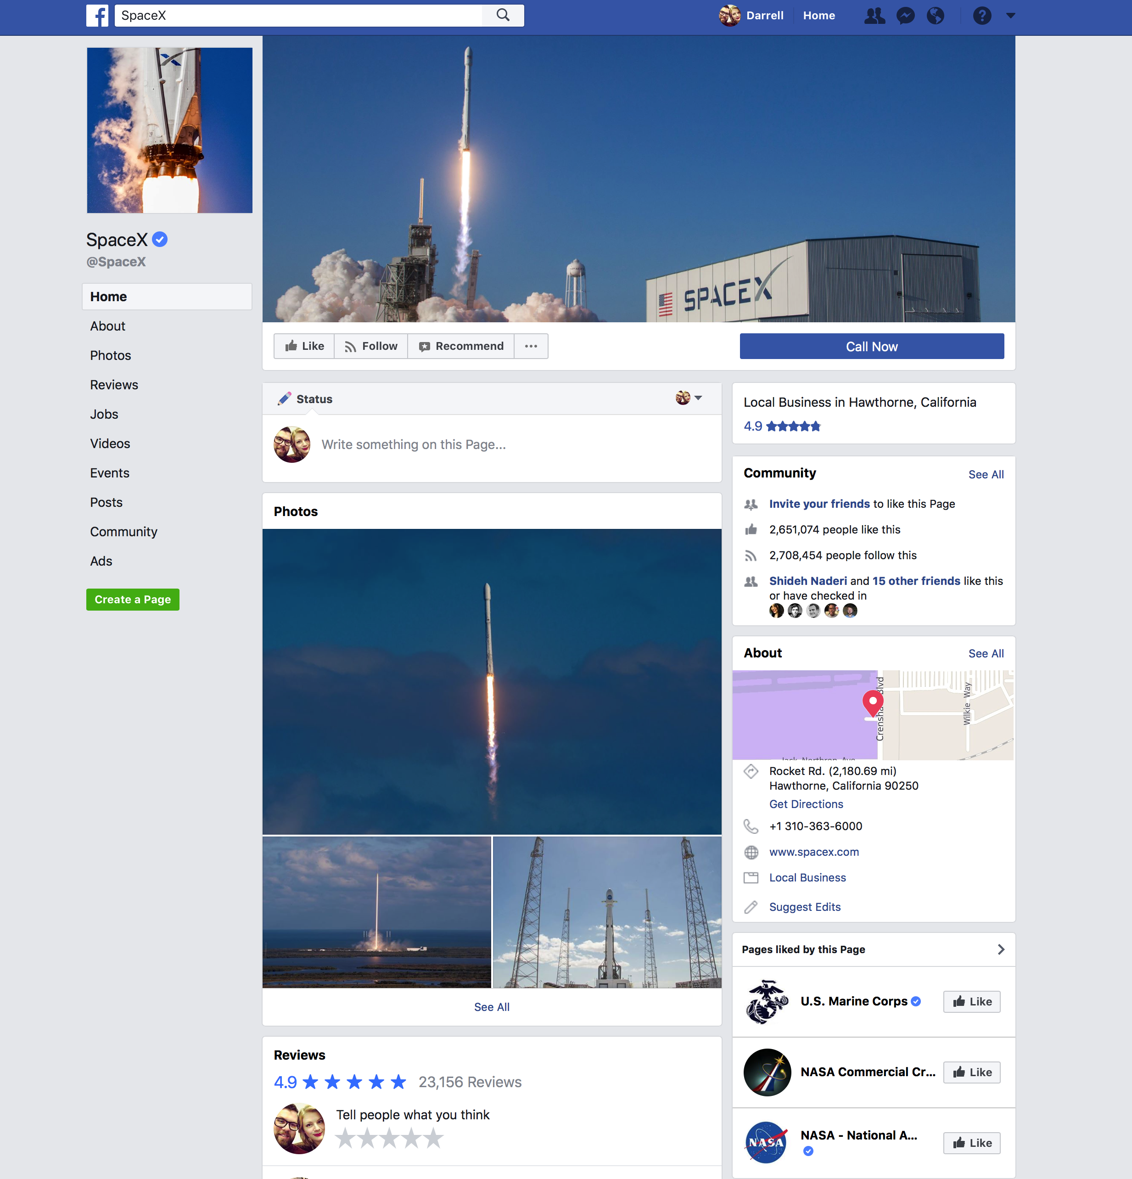
Task: Rate five stars under Tell people what you think
Action: coord(433,1138)
